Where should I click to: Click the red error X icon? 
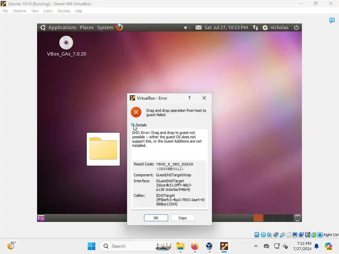click(136, 112)
